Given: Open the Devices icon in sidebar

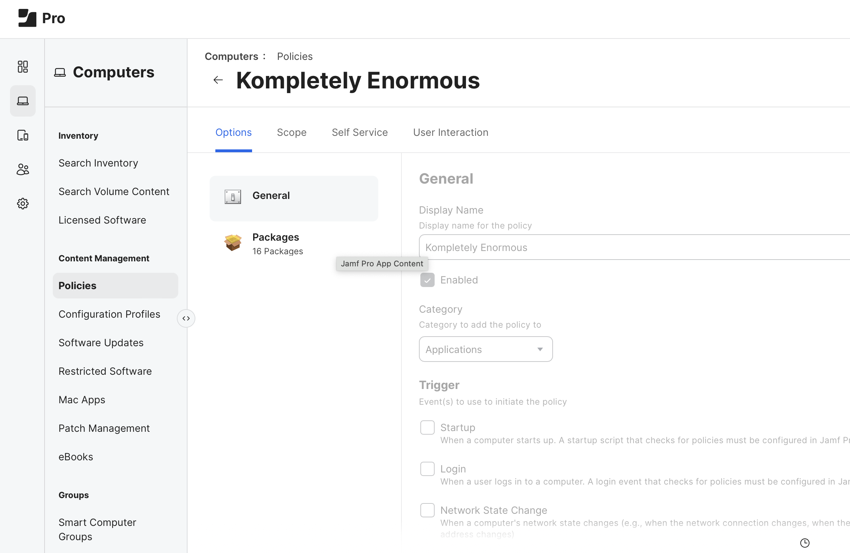Looking at the screenshot, I should (22, 135).
